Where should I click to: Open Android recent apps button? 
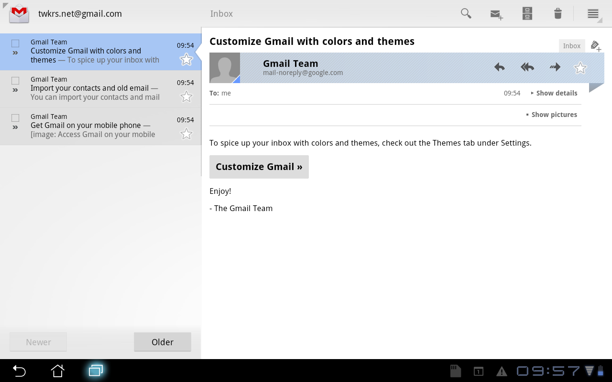point(96,371)
